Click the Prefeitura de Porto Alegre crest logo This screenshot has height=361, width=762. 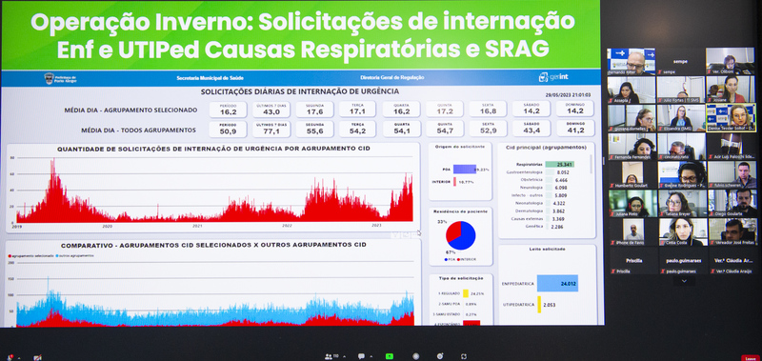(x=49, y=78)
